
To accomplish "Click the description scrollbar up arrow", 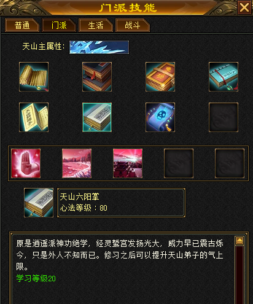I will [239, 241].
